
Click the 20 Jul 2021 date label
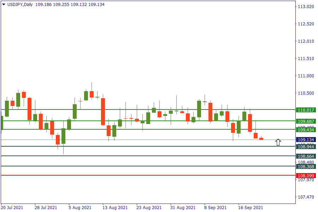(12, 208)
